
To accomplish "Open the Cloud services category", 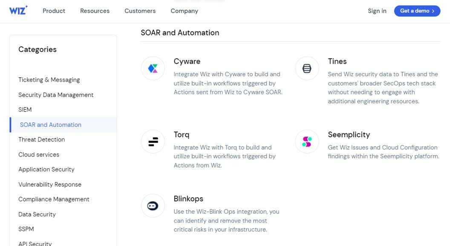I will 38,154.
